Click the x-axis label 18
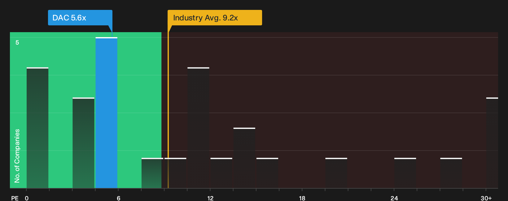Screen dimensions: 508x201 (302, 198)
